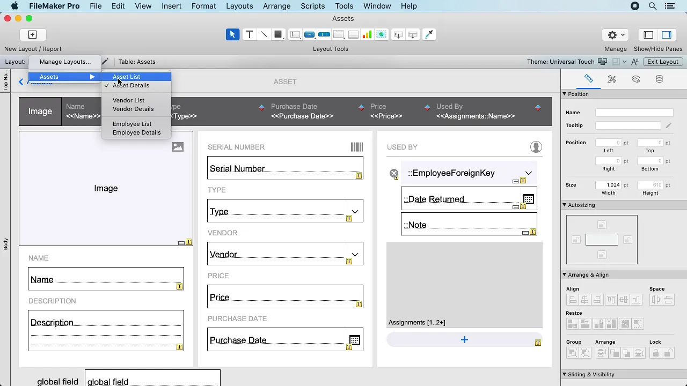The width and height of the screenshot is (687, 386).
Task: Open the Type field dropdown arrow
Action: pos(355,211)
